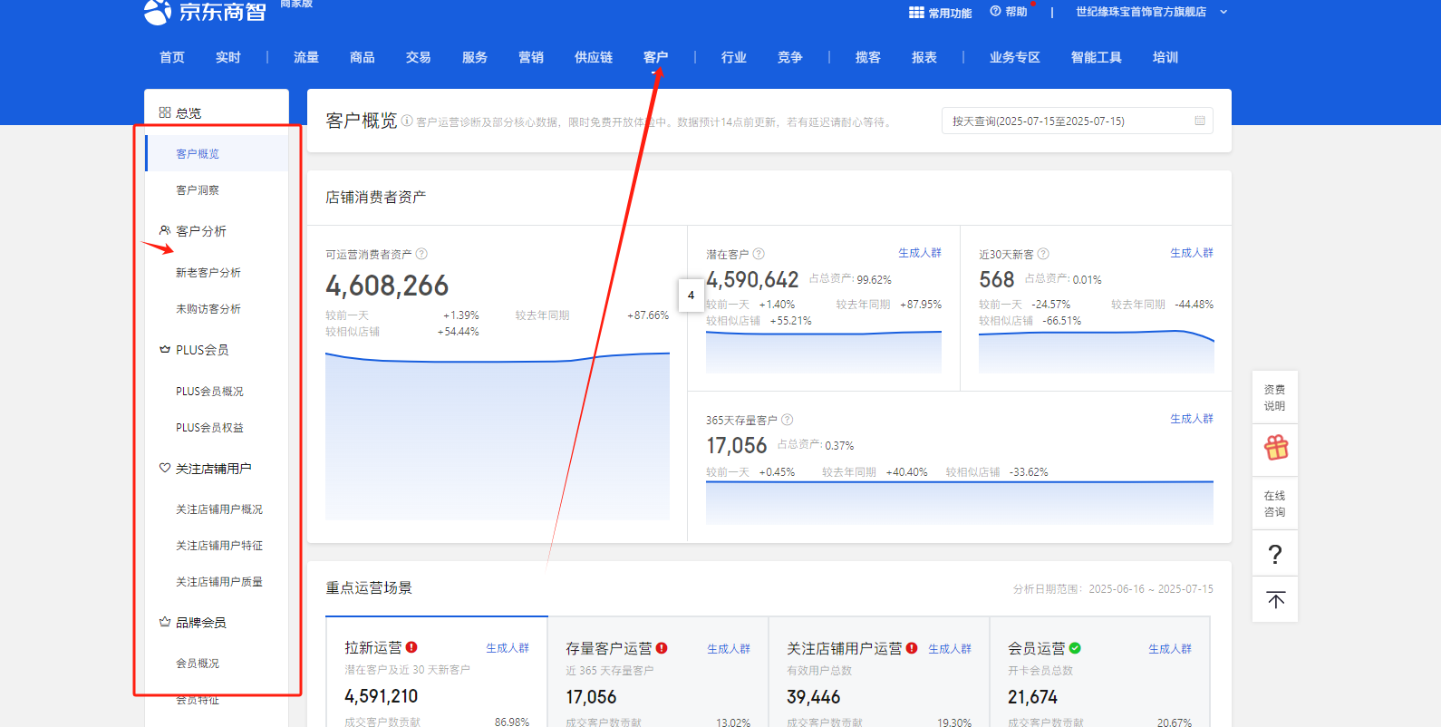Image resolution: width=1441 pixels, height=727 pixels.
Task: Click the 资费说明 floating button
Action: [x=1274, y=398]
